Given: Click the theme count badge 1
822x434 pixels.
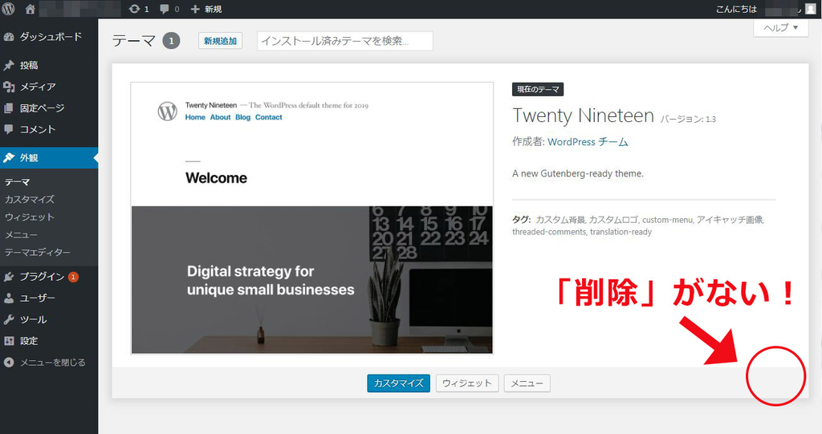Looking at the screenshot, I should pos(171,41).
